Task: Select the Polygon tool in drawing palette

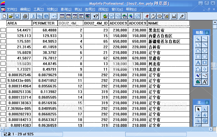Action: click(x=198, y=51)
